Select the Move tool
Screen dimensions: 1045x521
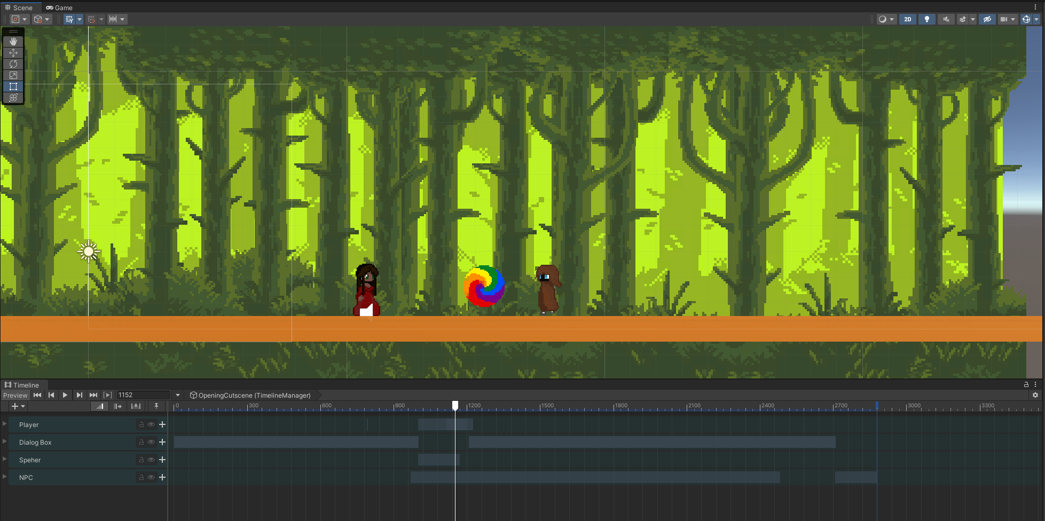(13, 52)
